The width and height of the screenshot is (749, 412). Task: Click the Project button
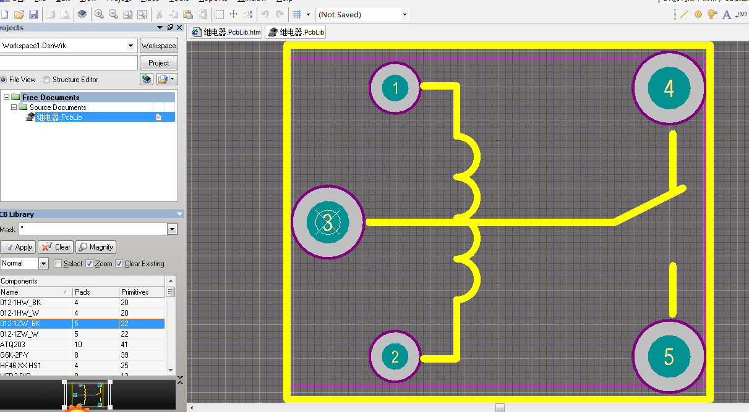pyautogui.click(x=158, y=63)
